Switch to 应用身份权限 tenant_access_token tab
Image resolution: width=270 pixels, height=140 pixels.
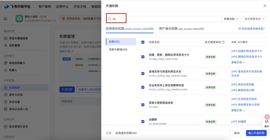pos(130,29)
